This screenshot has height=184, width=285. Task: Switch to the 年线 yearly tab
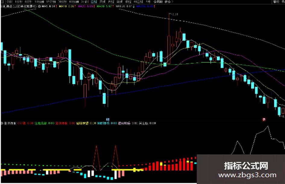pyautogui.click(x=120, y=2)
